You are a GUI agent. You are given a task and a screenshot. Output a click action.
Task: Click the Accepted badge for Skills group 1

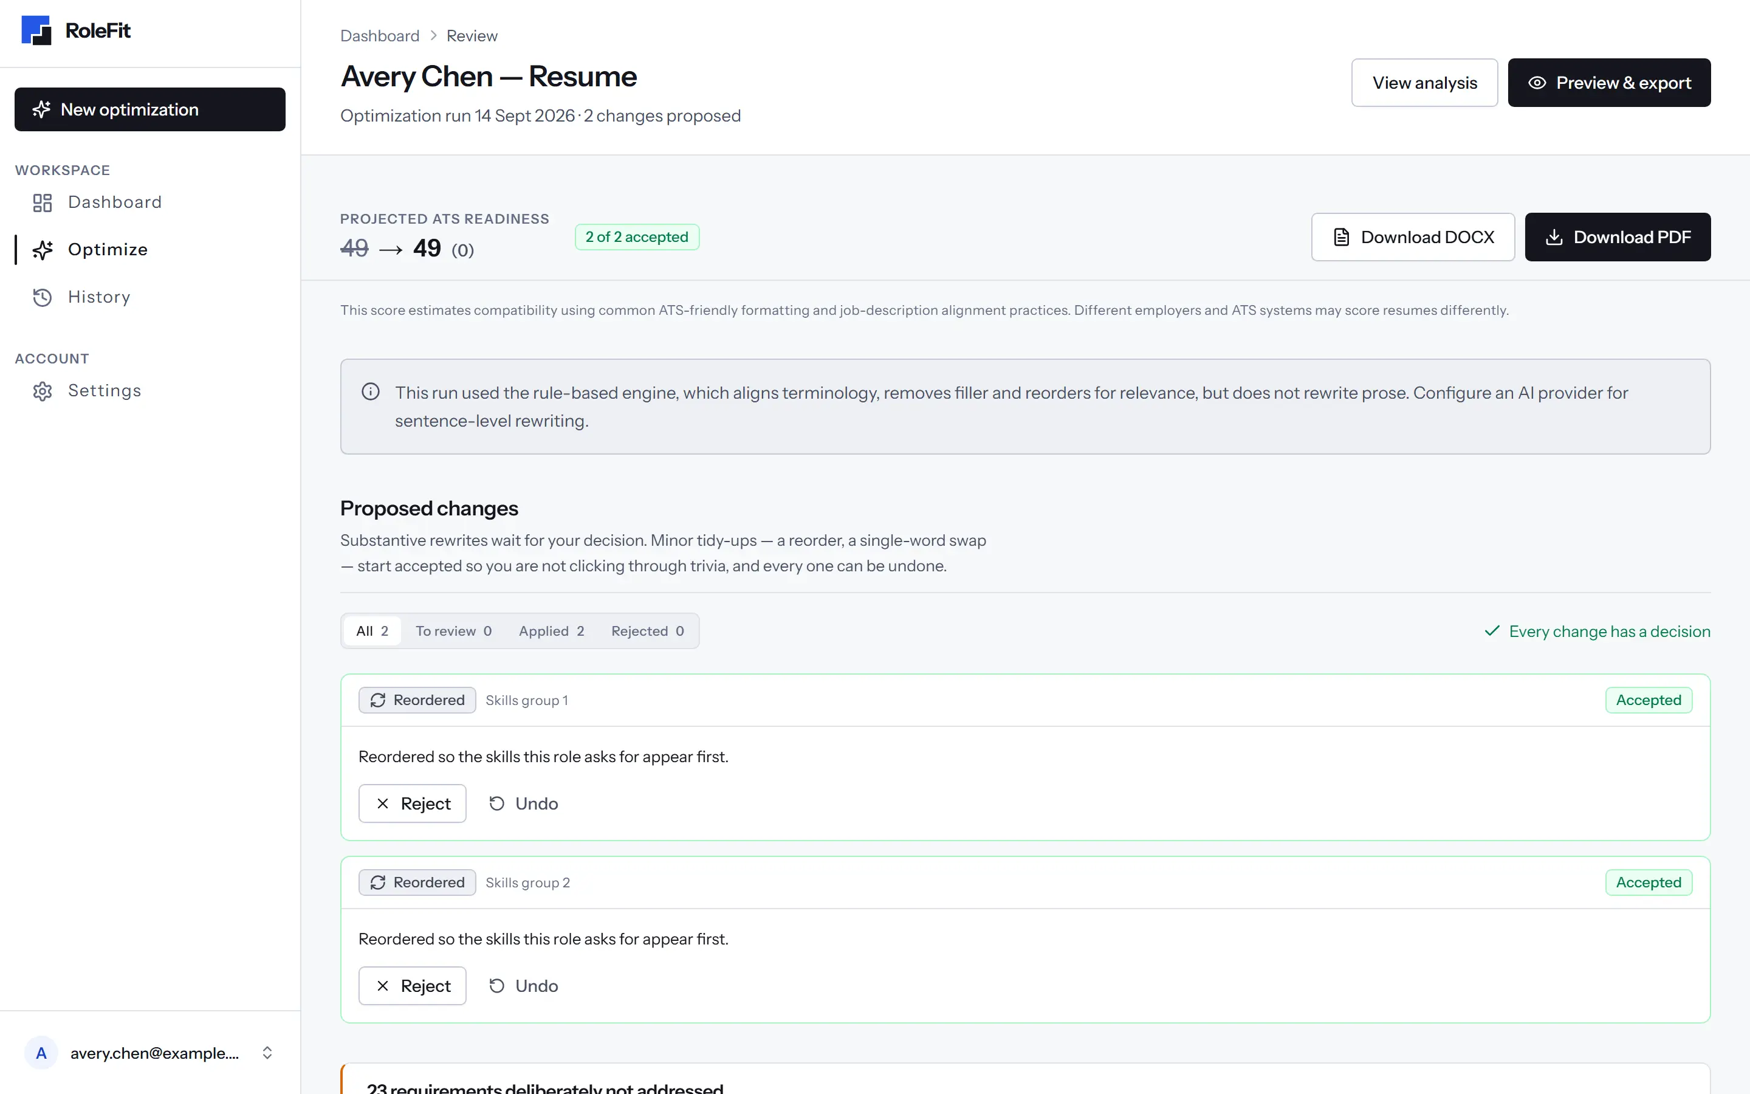click(x=1648, y=700)
